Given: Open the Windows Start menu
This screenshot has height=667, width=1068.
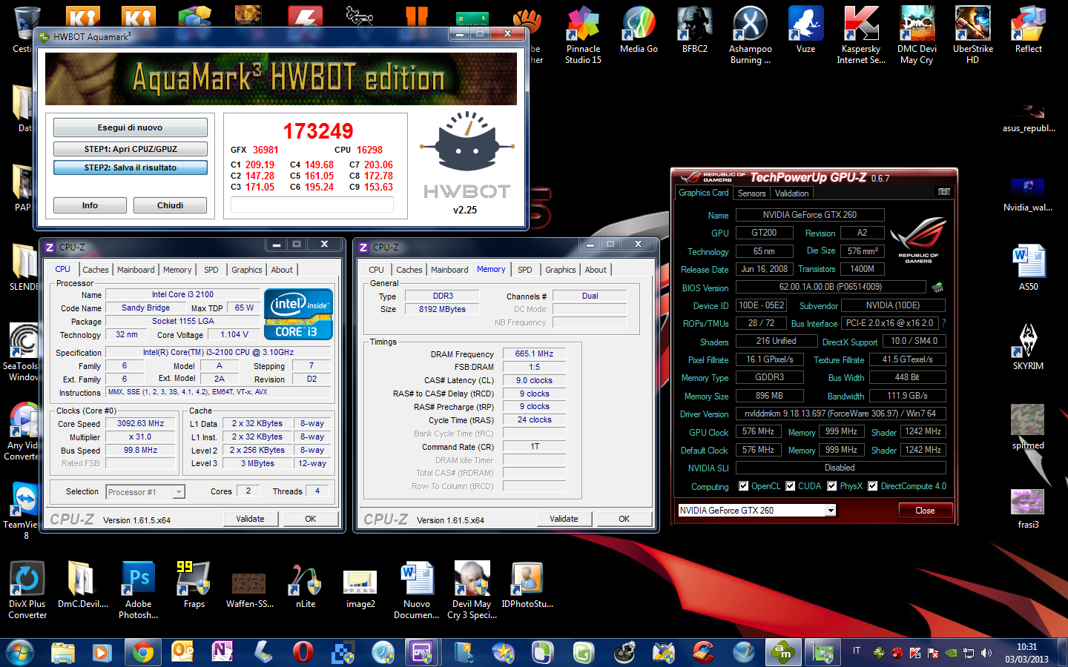Looking at the screenshot, I should click(19, 653).
